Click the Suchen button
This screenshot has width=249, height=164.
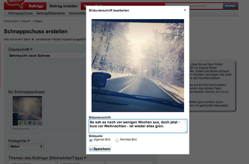(230, 6)
